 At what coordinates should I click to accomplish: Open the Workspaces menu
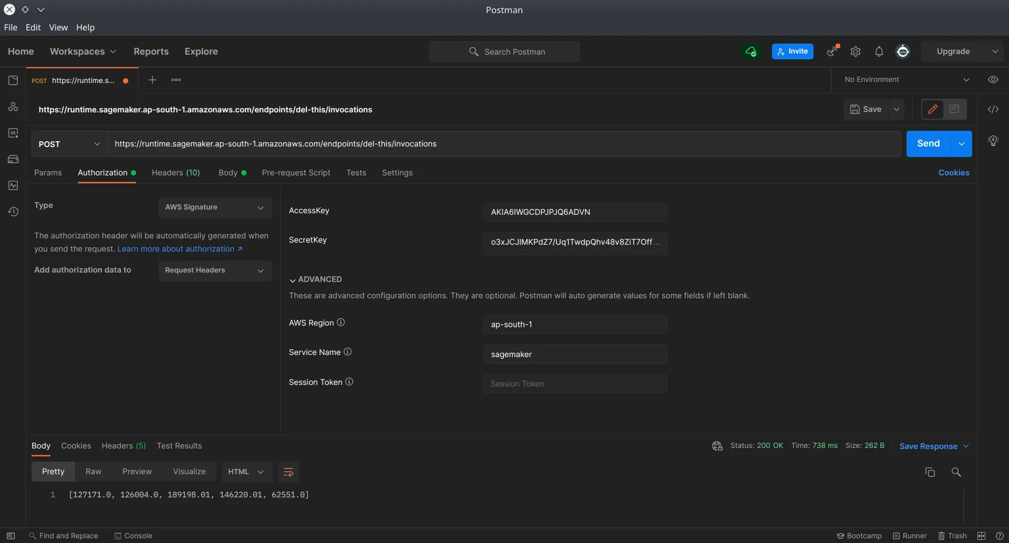83,51
